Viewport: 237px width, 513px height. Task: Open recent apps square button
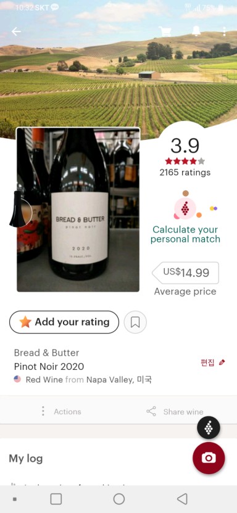click(x=56, y=499)
